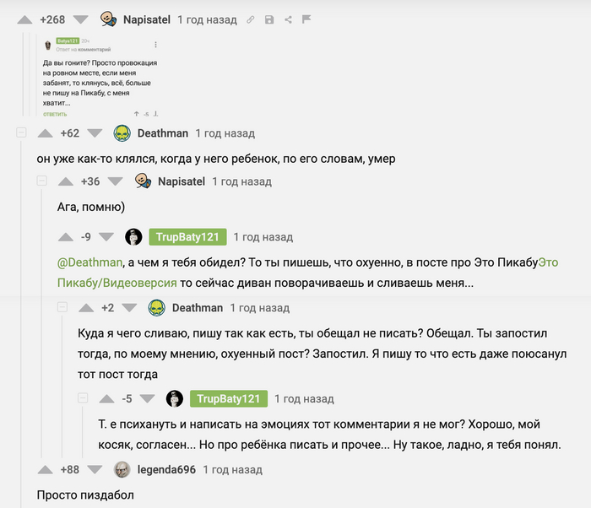Collapse the Deathman +62 comment thread

pos(22,133)
